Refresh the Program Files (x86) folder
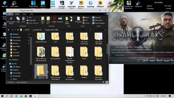Viewport: 174px width, 98px height. (90, 30)
